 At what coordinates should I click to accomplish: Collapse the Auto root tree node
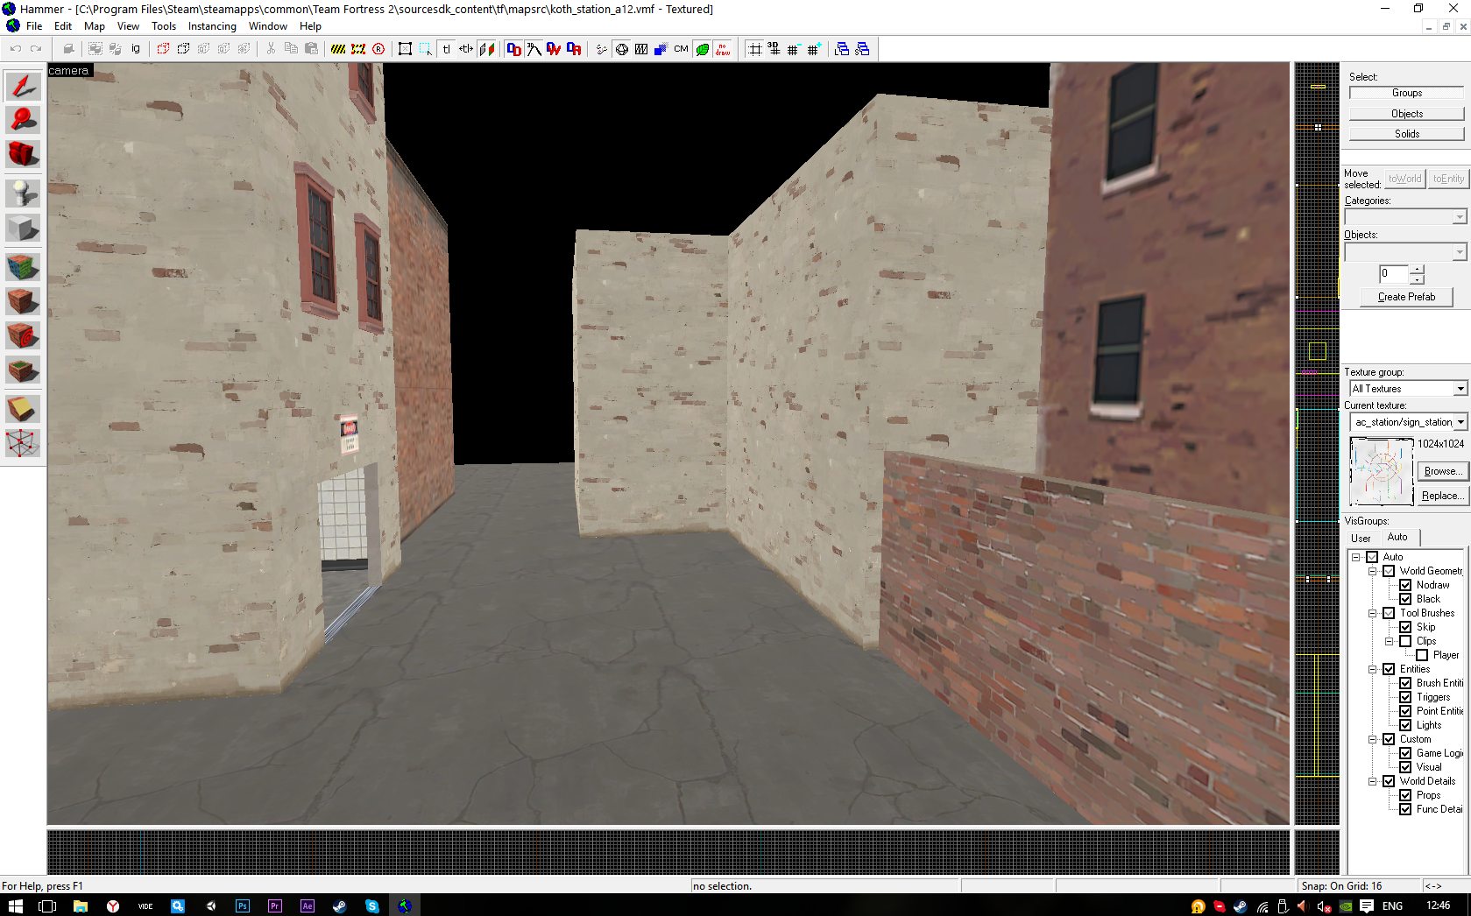tap(1355, 557)
